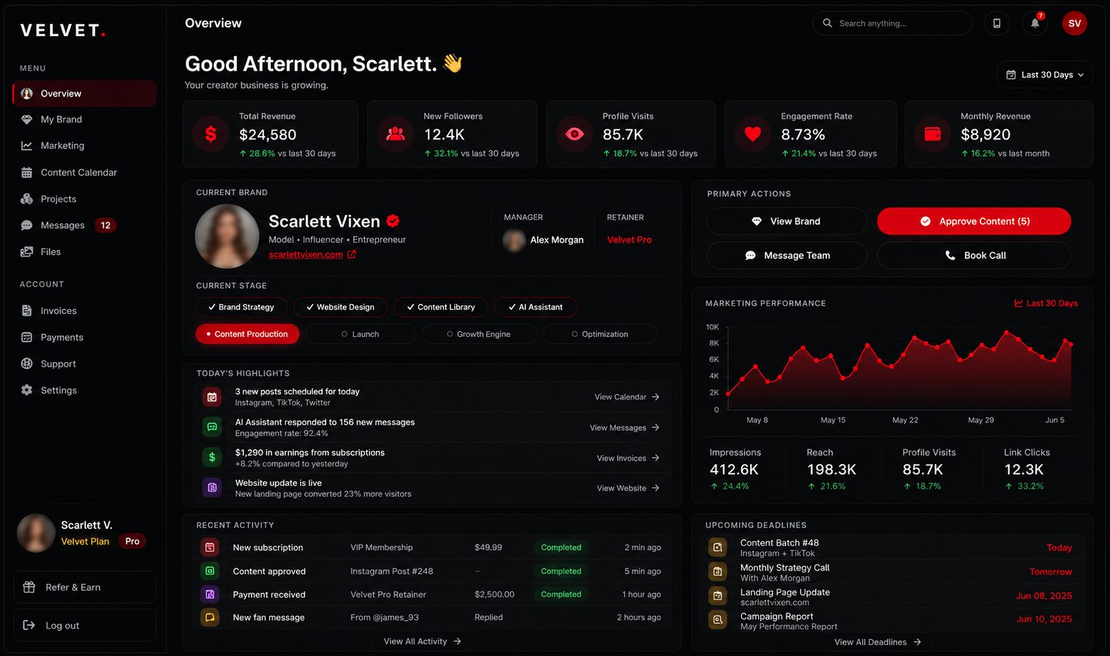Click View All Deadlines button
This screenshot has height=656, width=1110.
(877, 642)
